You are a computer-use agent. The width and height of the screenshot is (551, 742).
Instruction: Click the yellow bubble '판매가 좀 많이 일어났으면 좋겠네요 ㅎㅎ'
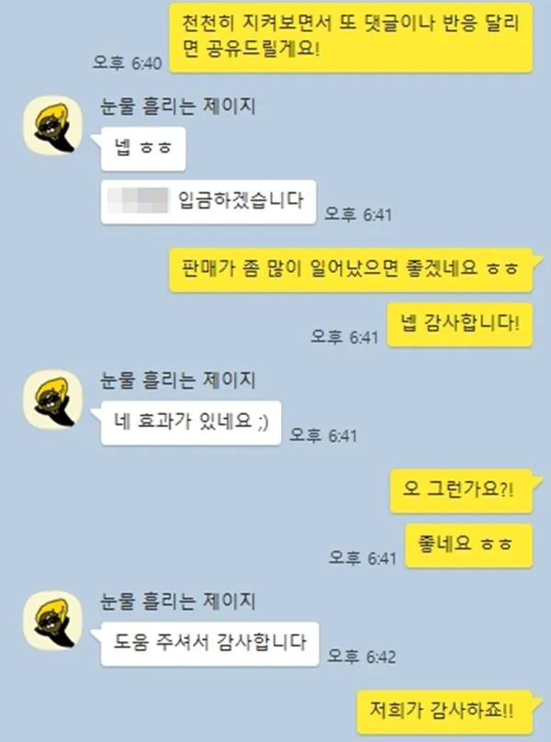pyautogui.click(x=351, y=270)
